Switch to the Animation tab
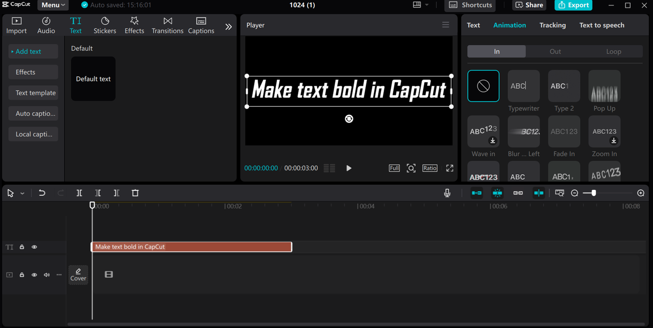 tap(510, 25)
